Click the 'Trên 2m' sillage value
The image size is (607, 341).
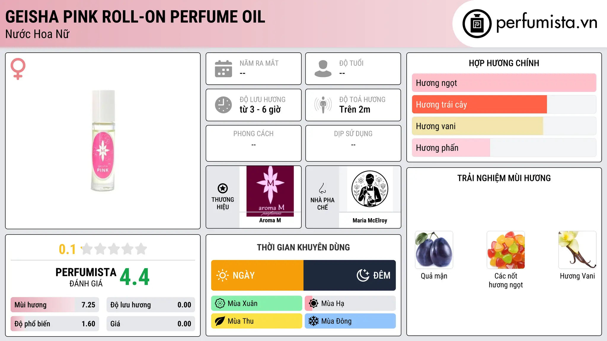click(x=355, y=110)
